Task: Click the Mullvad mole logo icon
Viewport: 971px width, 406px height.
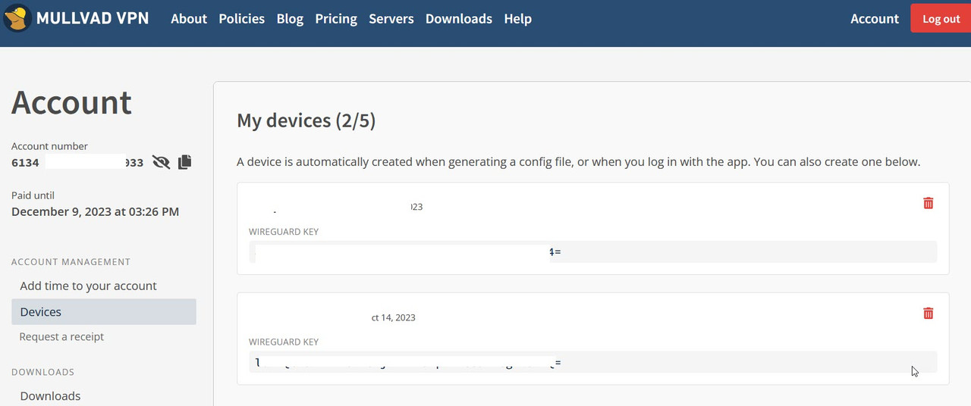Action: tap(17, 18)
